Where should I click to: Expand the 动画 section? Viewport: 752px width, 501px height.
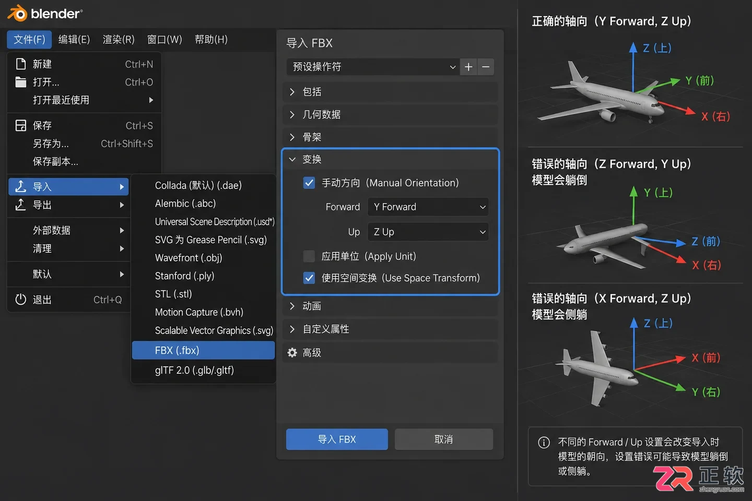pos(390,306)
